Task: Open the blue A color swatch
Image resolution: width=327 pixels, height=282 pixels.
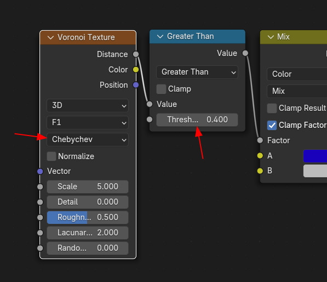Action: click(x=315, y=156)
